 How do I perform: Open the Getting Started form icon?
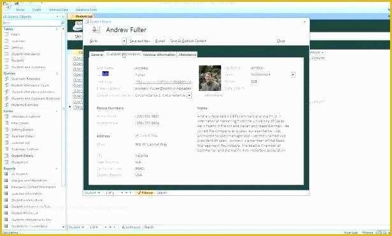click(7, 130)
